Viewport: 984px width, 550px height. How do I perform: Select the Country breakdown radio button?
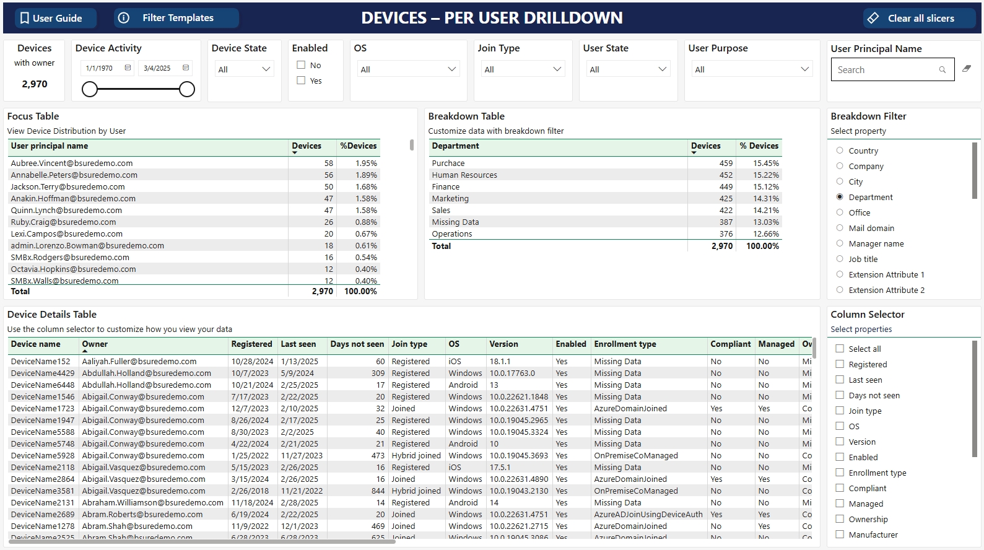[840, 151]
